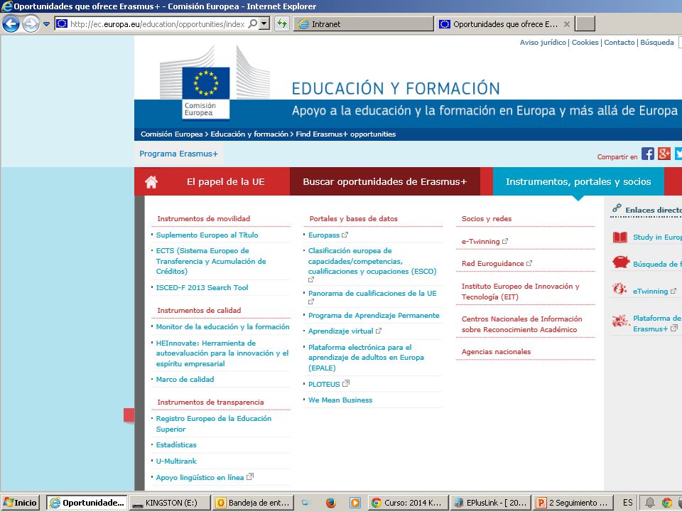Click the home icon in the menu
The height and width of the screenshot is (512, 682).
point(151,181)
